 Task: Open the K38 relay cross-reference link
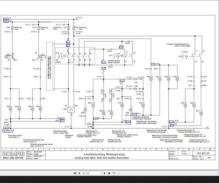click(9, 57)
